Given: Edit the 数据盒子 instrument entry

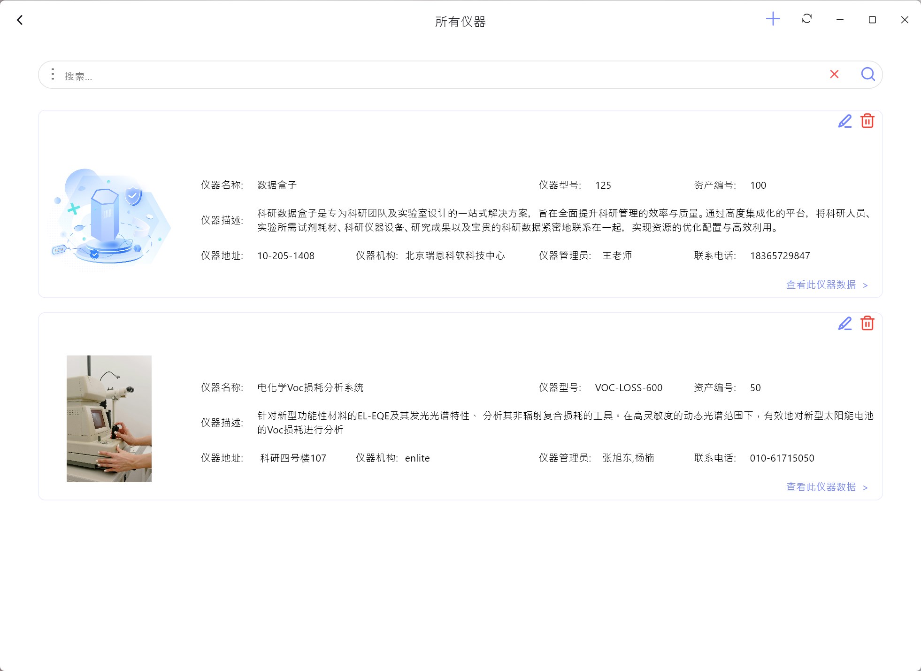Looking at the screenshot, I should click(x=844, y=121).
